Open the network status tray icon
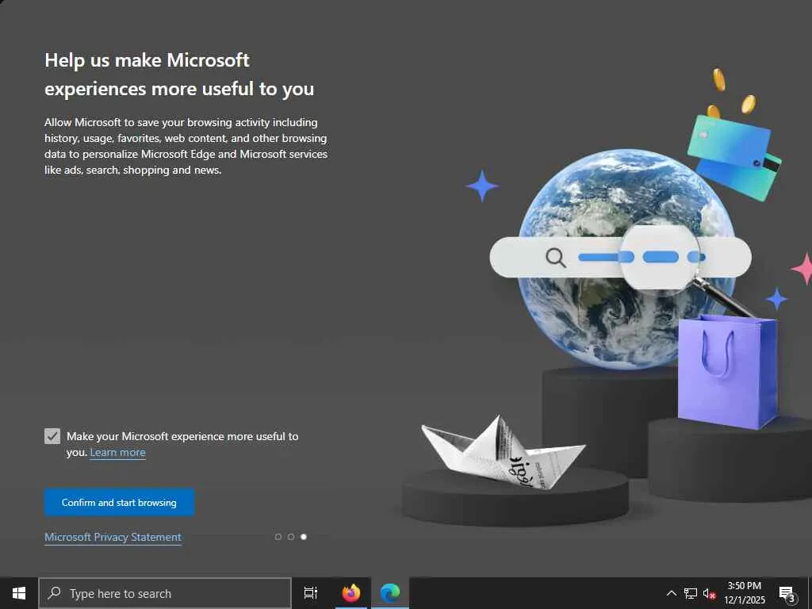This screenshot has width=812, height=609. [x=691, y=593]
